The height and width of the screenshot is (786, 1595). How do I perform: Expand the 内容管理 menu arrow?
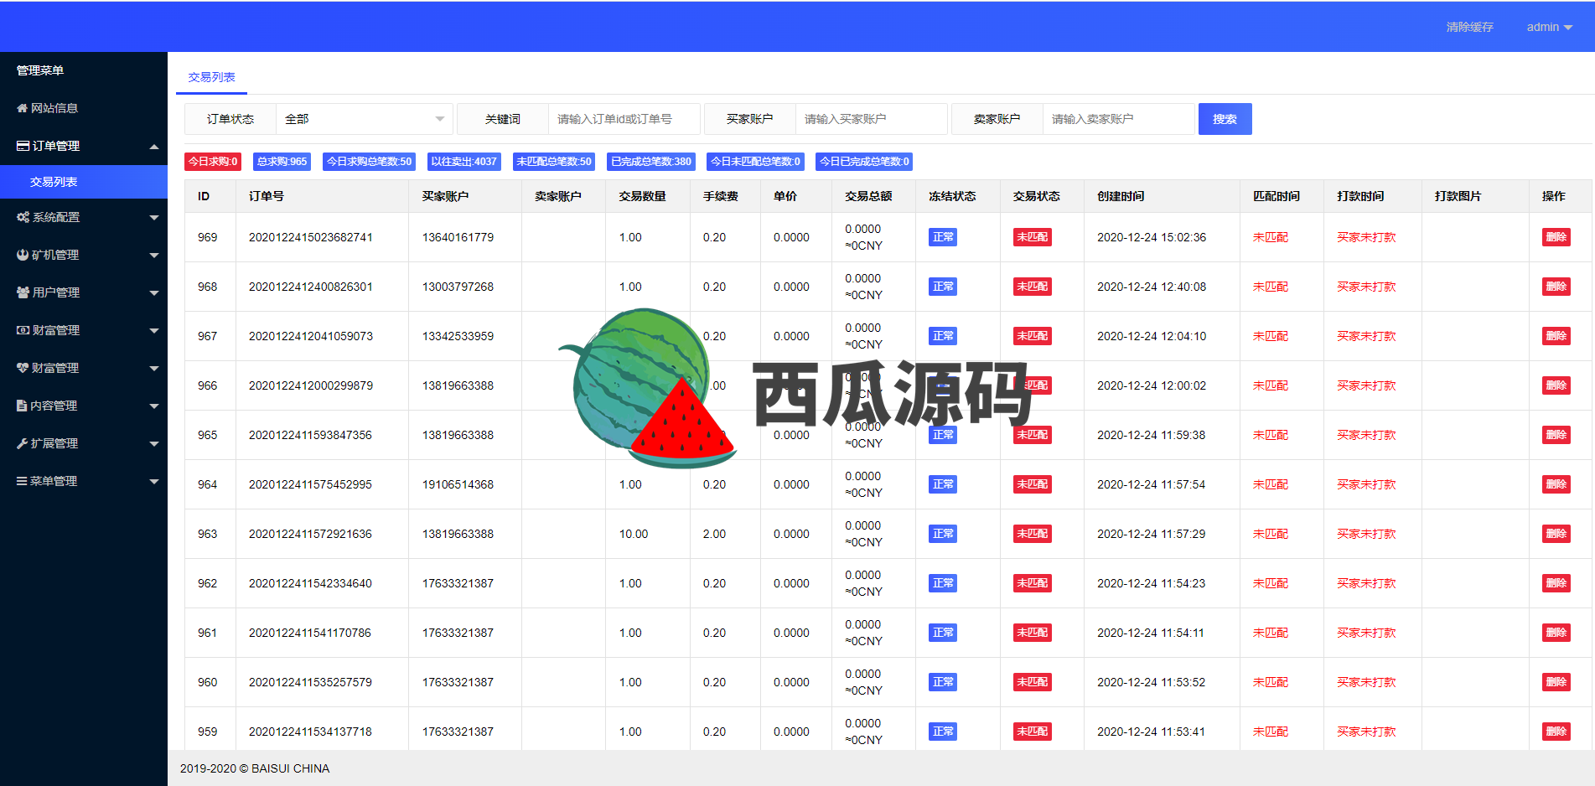pyautogui.click(x=153, y=406)
